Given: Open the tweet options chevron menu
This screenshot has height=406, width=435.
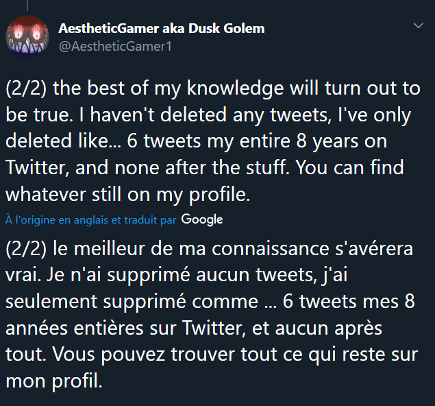Looking at the screenshot, I should pyautogui.click(x=419, y=26).
